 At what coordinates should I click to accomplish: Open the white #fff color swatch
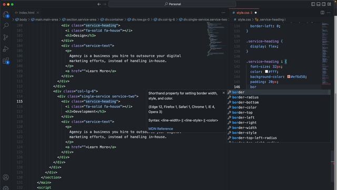point(266,72)
